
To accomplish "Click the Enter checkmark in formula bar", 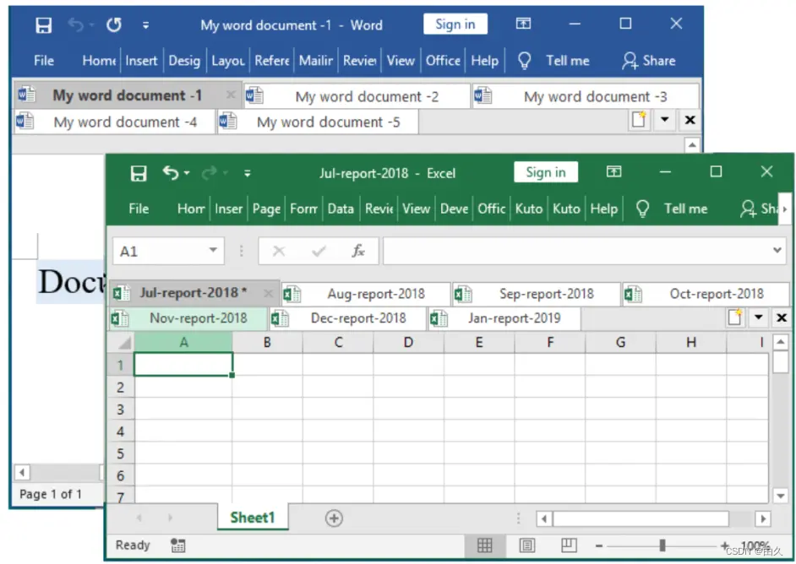I will click(x=319, y=251).
